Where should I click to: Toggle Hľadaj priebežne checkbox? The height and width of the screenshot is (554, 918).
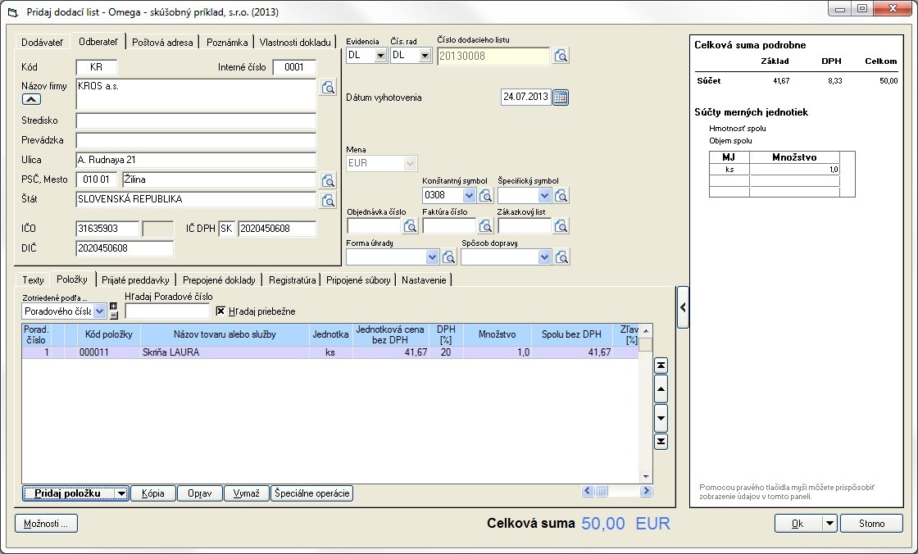point(220,311)
